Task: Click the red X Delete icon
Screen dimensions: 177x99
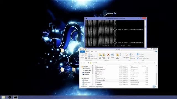Action: pyautogui.click(x=108, y=55)
